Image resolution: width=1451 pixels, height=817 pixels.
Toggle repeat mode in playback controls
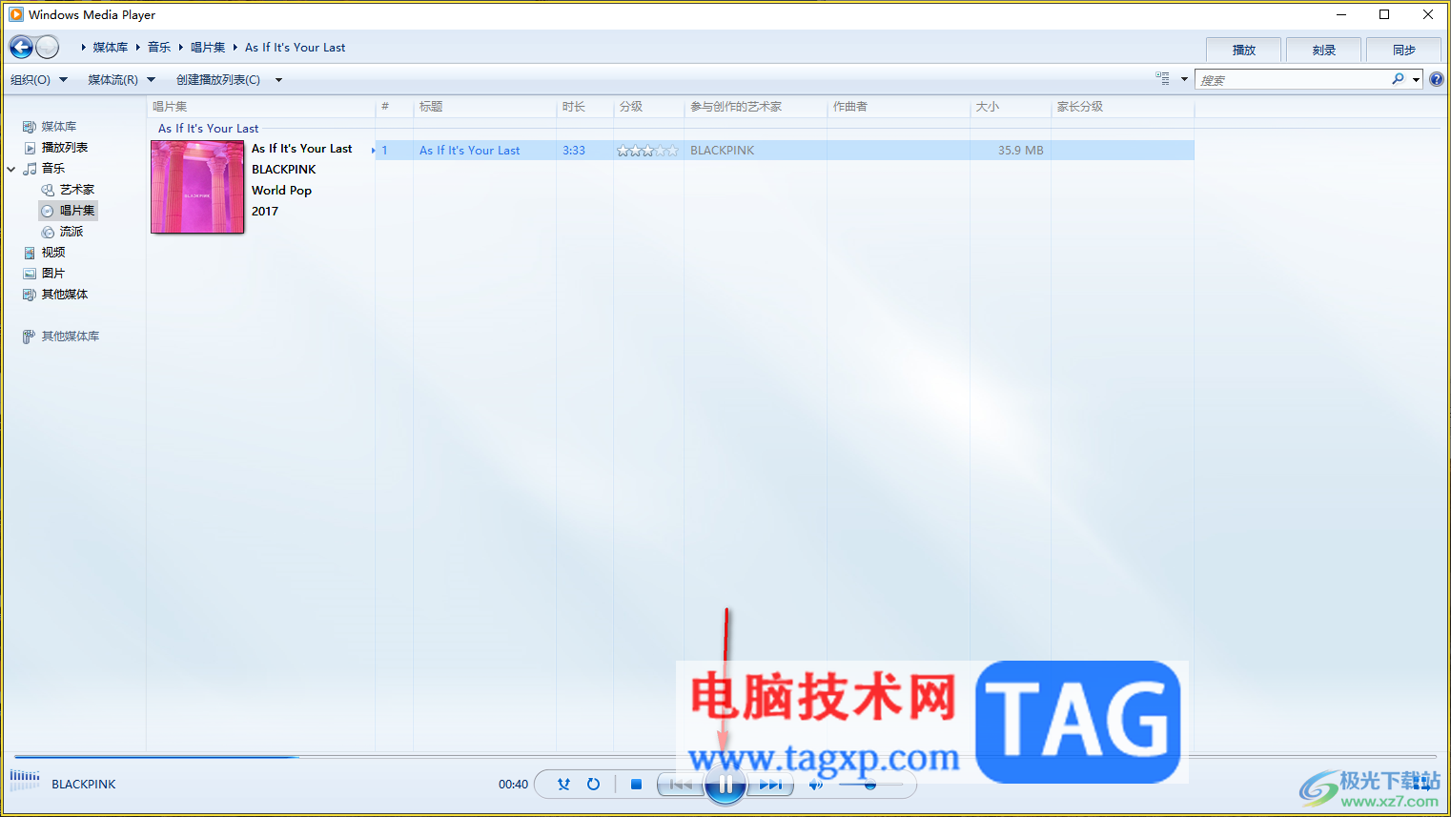[x=593, y=784]
